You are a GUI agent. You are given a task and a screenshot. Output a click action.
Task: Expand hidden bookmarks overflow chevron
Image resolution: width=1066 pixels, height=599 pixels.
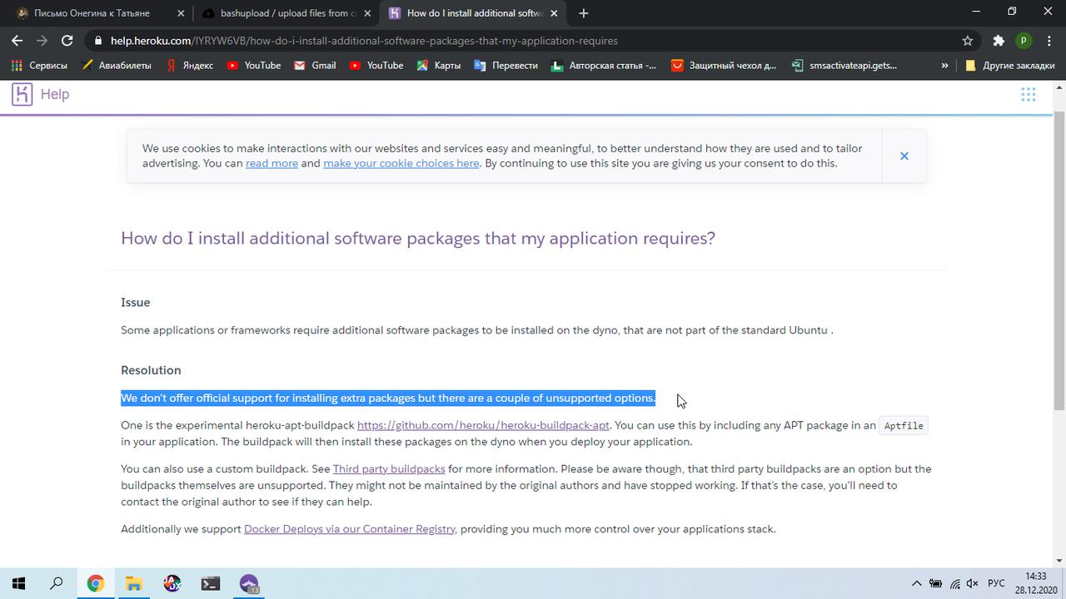[x=944, y=65]
